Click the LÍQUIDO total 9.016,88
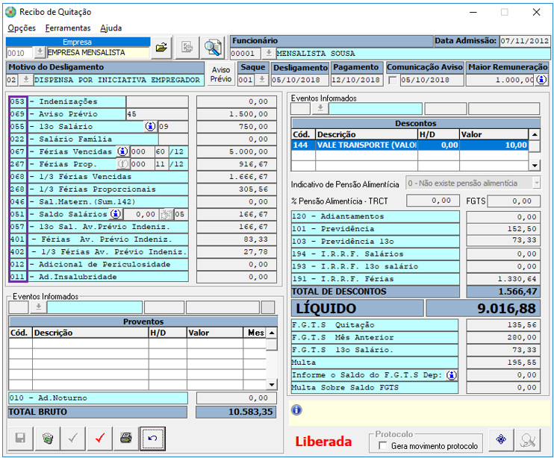This screenshot has height=458, width=554. pyautogui.click(x=483, y=308)
